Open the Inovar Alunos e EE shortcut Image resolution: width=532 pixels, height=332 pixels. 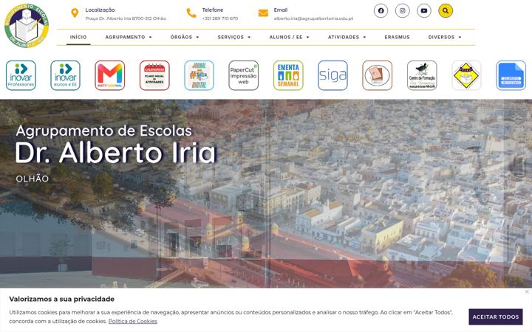click(x=65, y=75)
